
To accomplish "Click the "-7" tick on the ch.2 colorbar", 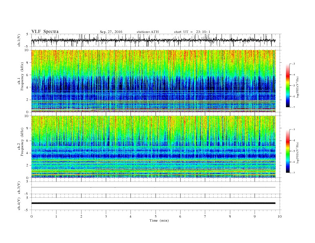I will pos(294,173).
